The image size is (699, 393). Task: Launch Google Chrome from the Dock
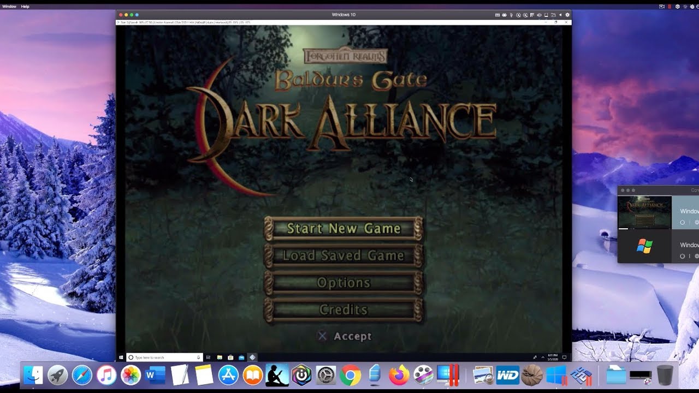pos(350,375)
